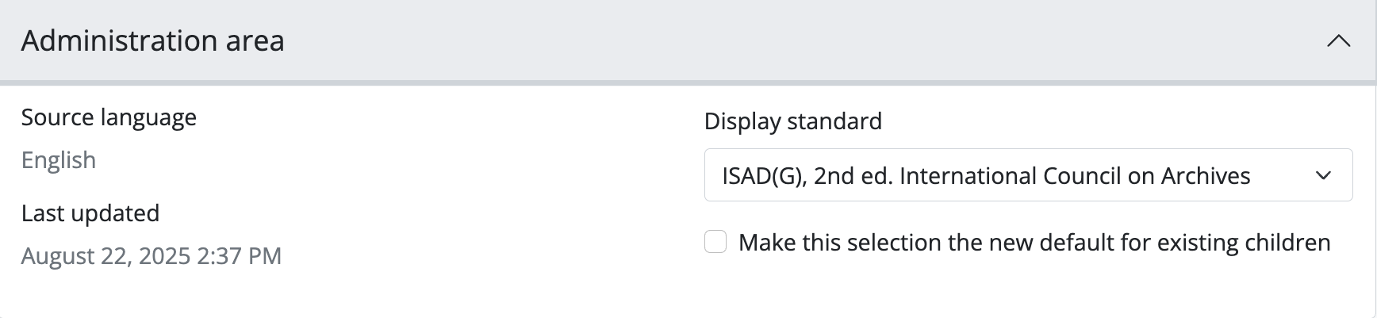
Task: Open the Display standard combo box
Action: coord(1028,175)
